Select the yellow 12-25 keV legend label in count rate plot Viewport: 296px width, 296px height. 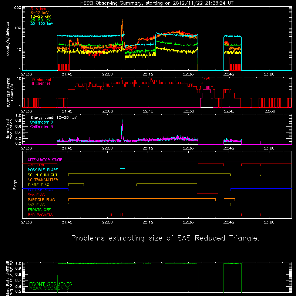[x=41, y=16]
